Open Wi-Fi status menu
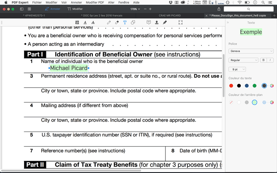 (240, 2)
